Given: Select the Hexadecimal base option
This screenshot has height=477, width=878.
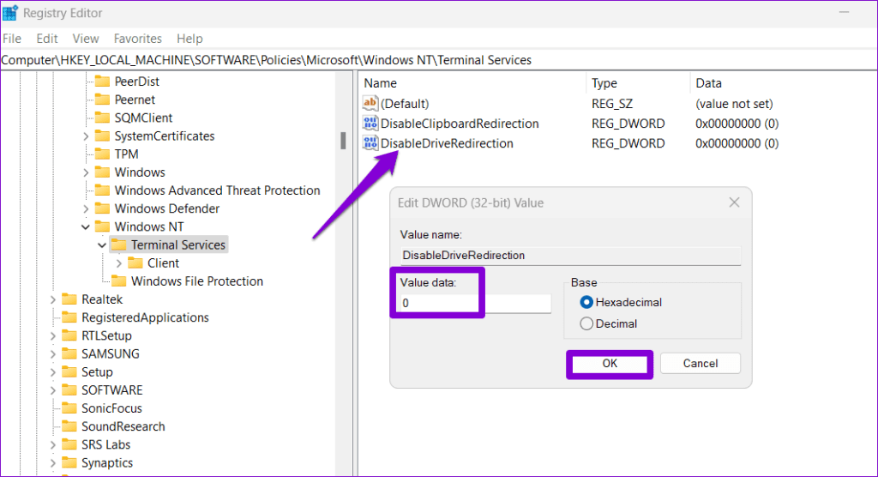Looking at the screenshot, I should [587, 302].
